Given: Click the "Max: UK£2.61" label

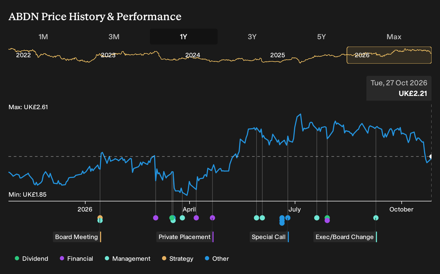Looking at the screenshot, I should click(28, 107).
